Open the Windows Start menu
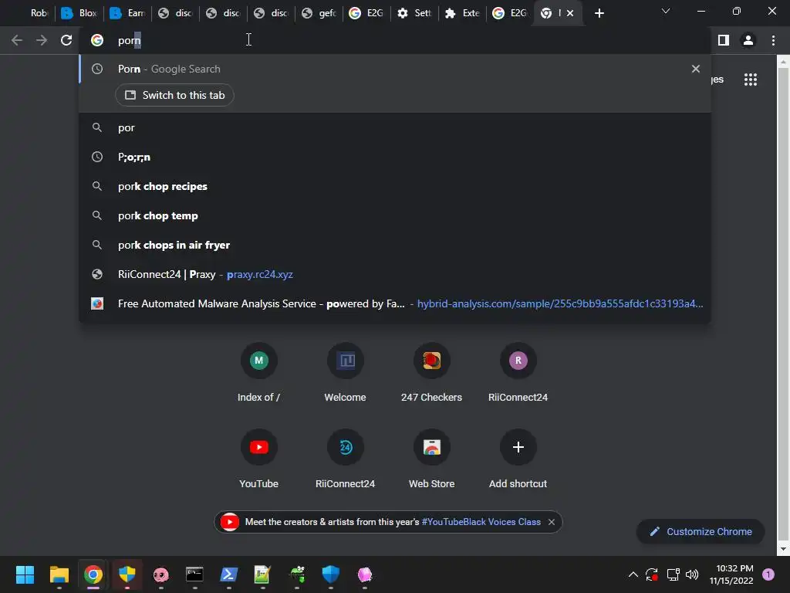 click(25, 574)
